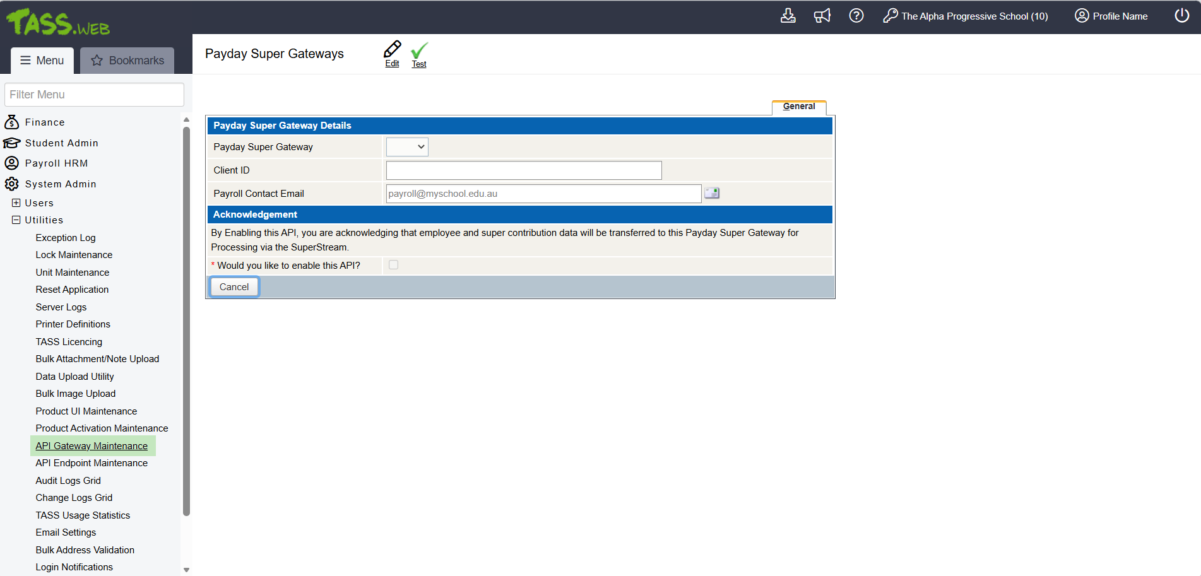Image resolution: width=1201 pixels, height=576 pixels.
Task: Click the Finance money bag icon
Action: tap(12, 122)
